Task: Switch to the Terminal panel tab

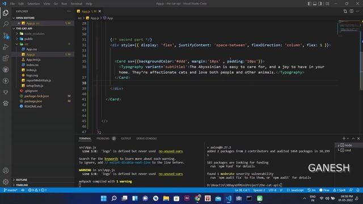Action: coord(85,138)
